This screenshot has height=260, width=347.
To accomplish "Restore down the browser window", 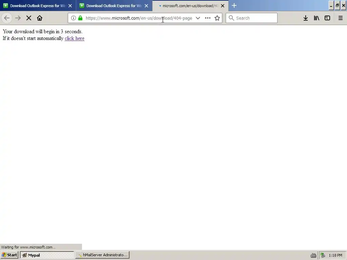I will pyautogui.click(x=337, y=6).
